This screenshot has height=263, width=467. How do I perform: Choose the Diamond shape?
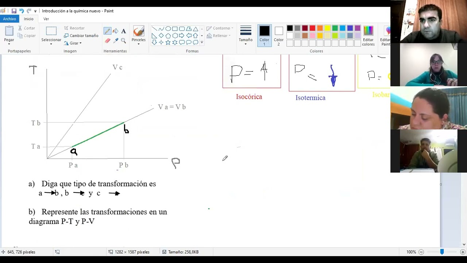161,36
